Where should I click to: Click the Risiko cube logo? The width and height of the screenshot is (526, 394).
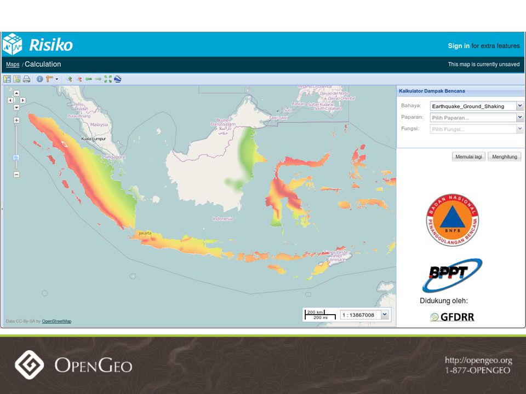[12, 44]
